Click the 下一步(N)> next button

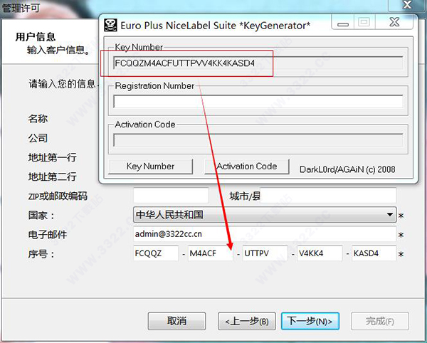coord(310,321)
